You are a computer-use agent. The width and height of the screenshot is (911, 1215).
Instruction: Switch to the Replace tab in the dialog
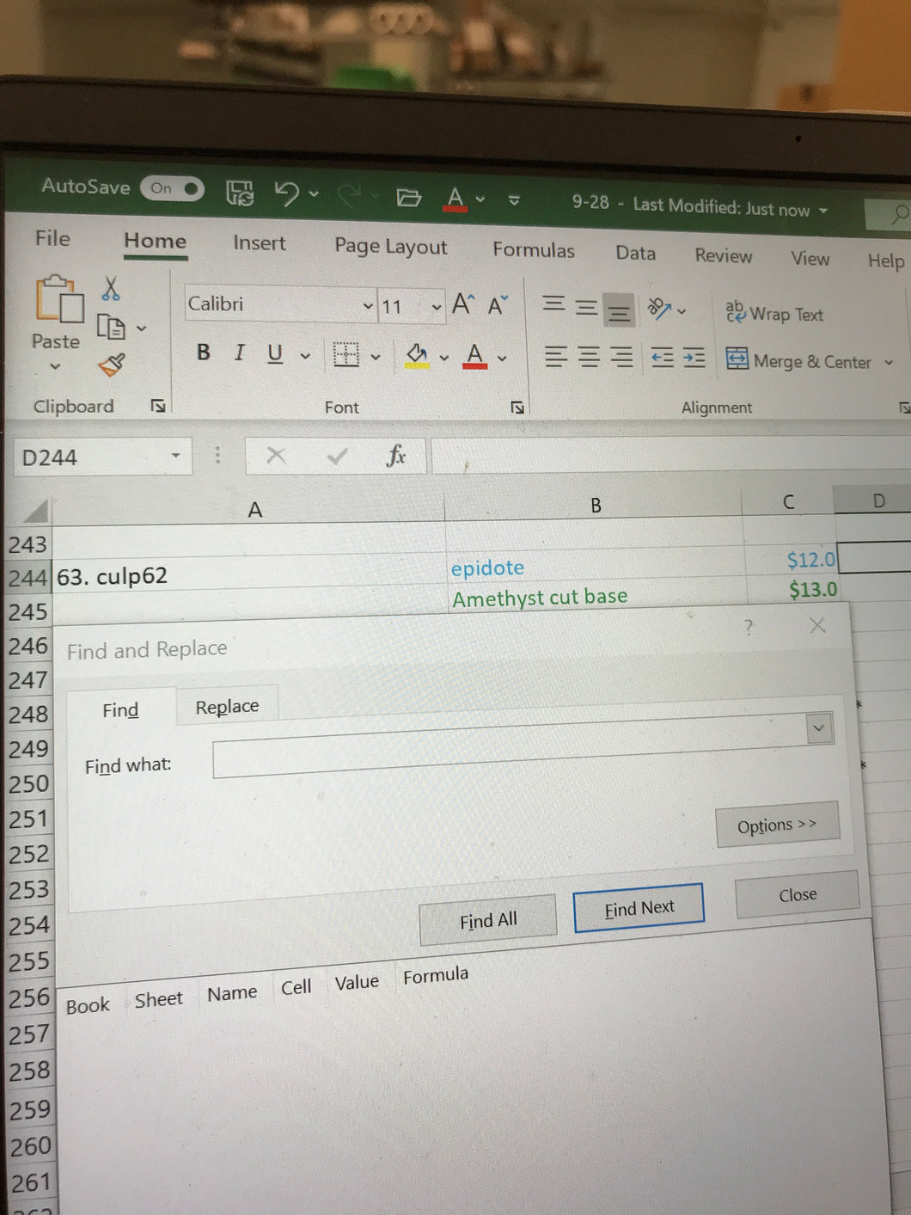(227, 707)
